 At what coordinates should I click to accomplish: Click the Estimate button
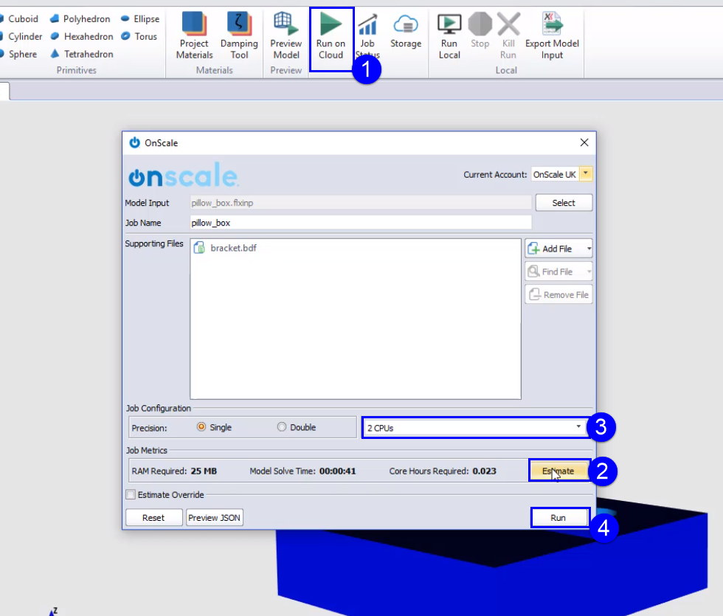[558, 471]
